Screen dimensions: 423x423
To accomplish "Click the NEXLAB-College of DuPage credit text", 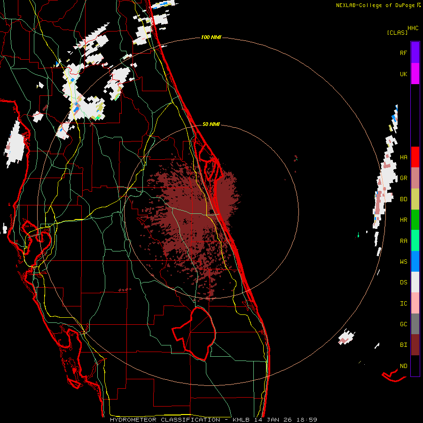I will tap(376, 5).
